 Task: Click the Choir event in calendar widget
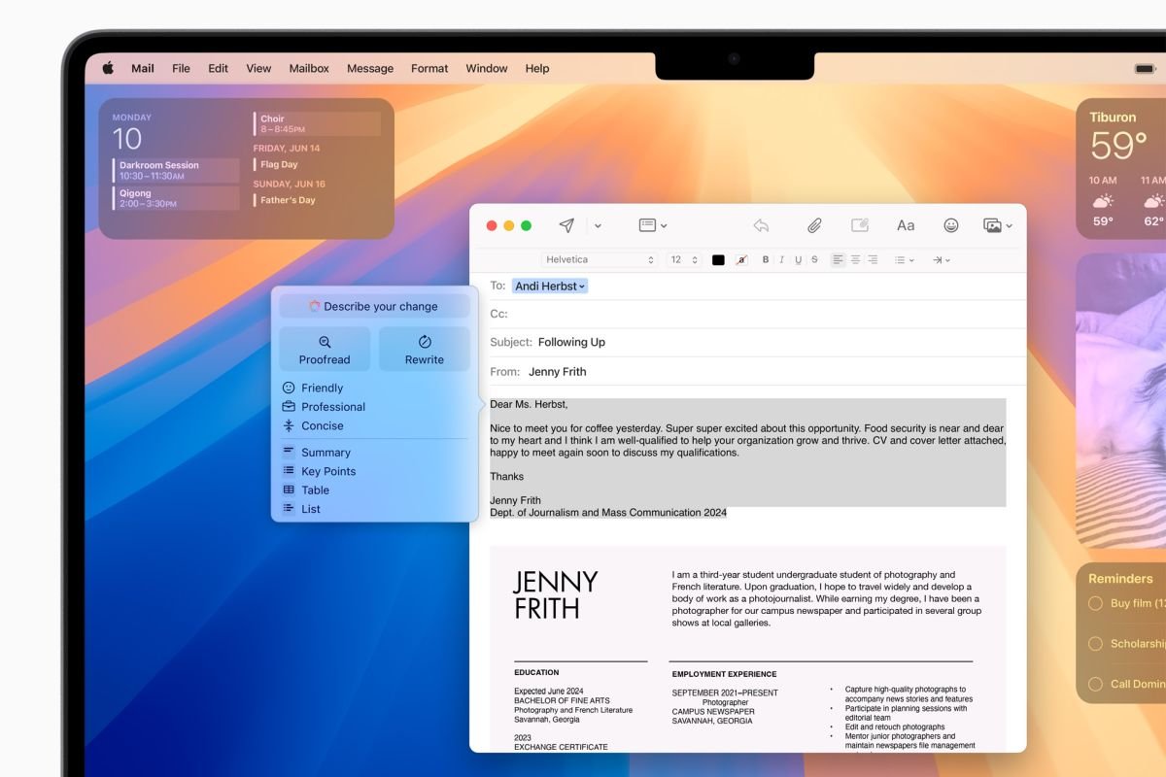pyautogui.click(x=318, y=123)
